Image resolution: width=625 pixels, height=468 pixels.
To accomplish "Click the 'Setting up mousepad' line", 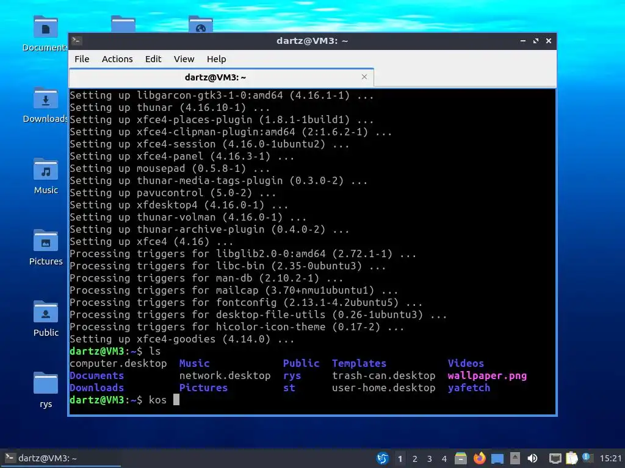I will pyautogui.click(x=170, y=168).
